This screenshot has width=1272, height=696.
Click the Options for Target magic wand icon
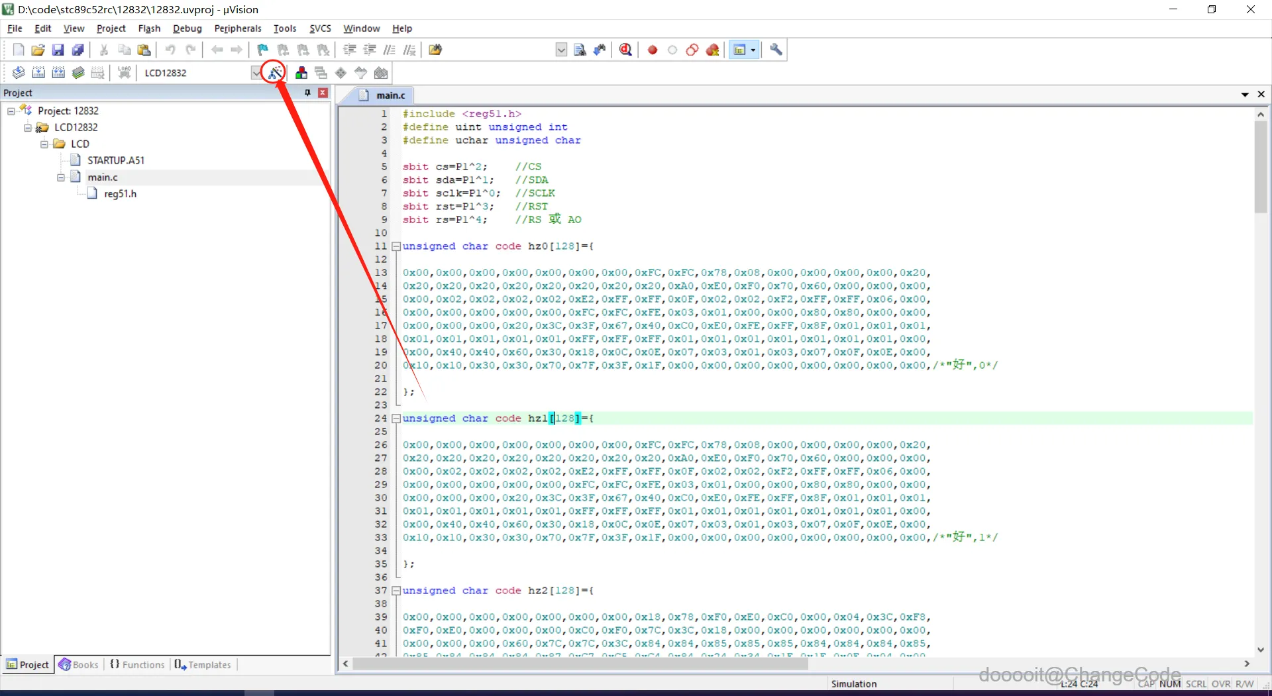coord(274,73)
